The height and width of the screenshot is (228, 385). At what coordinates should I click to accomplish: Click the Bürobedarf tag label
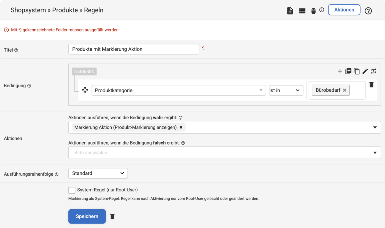point(328,90)
